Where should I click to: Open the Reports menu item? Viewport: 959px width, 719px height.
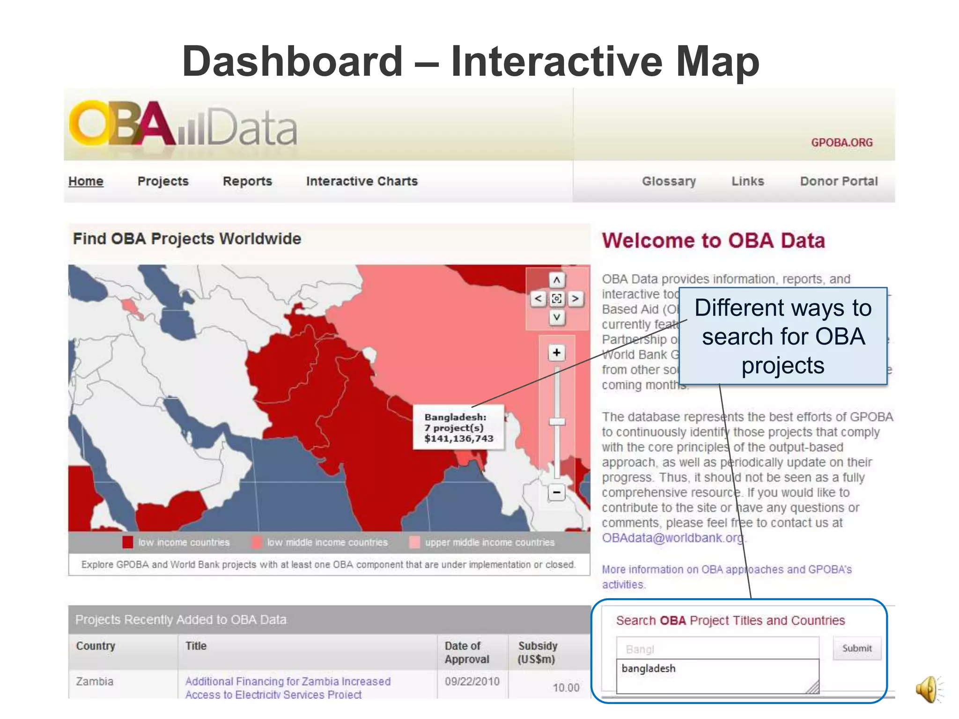(247, 181)
